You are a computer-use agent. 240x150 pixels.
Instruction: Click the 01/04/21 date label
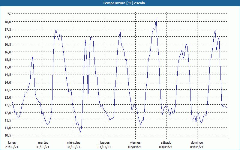click(104, 147)
